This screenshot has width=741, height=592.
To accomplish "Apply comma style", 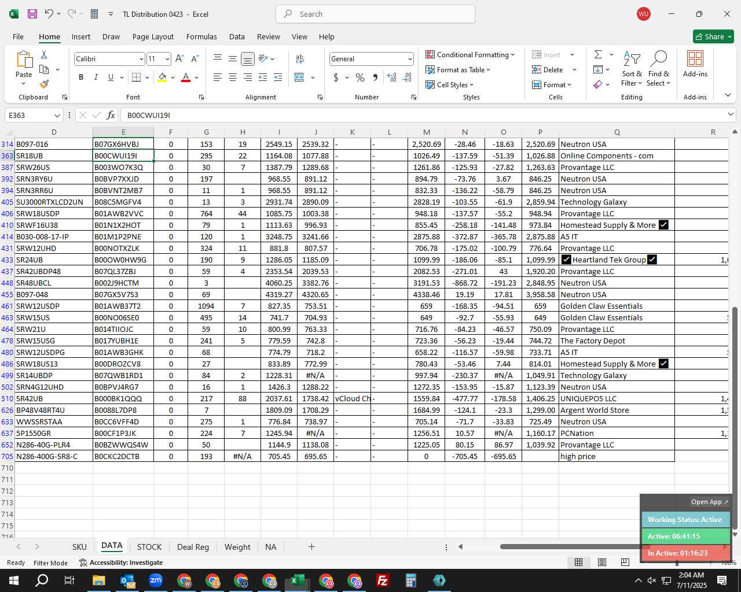I will tap(375, 77).
